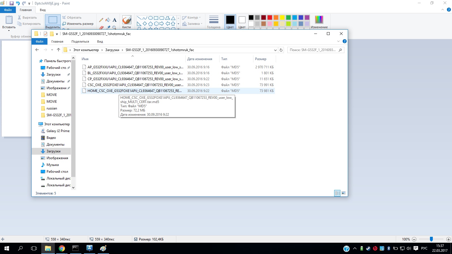The image size is (452, 254).
Task: Open Chrome from the taskbar
Action: [x=62, y=248]
